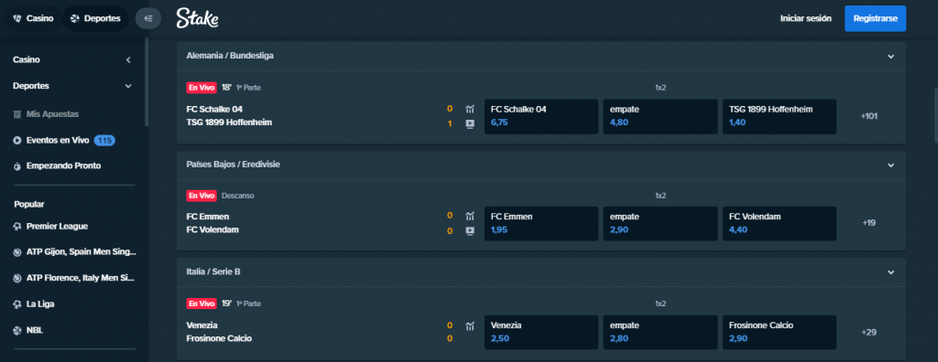The image size is (938, 362).
Task: Collapse the Italia / Serie B section
Action: 890,271
